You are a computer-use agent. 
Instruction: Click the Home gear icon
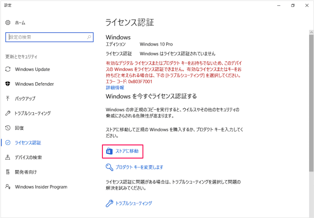[x=8, y=23]
